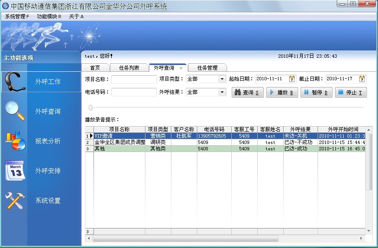Switch to the 任务管理 tab
Viewport: 378px width, 248px height.
207,68
